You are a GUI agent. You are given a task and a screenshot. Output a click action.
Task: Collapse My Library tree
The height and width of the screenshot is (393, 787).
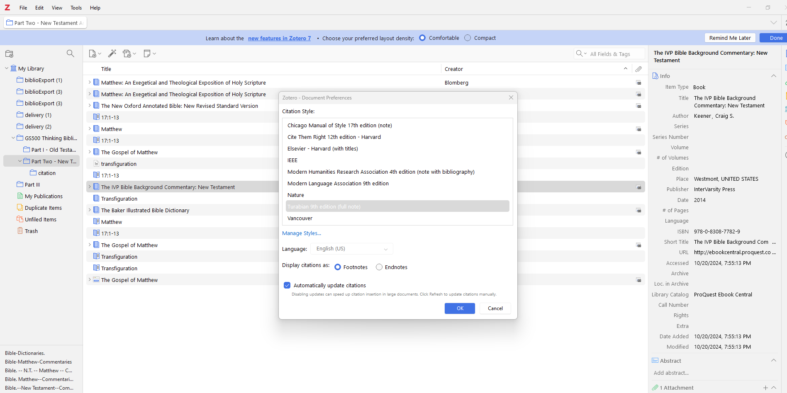click(x=7, y=68)
